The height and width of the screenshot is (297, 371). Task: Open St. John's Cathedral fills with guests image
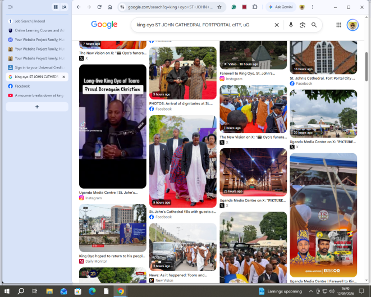(x=182, y=161)
